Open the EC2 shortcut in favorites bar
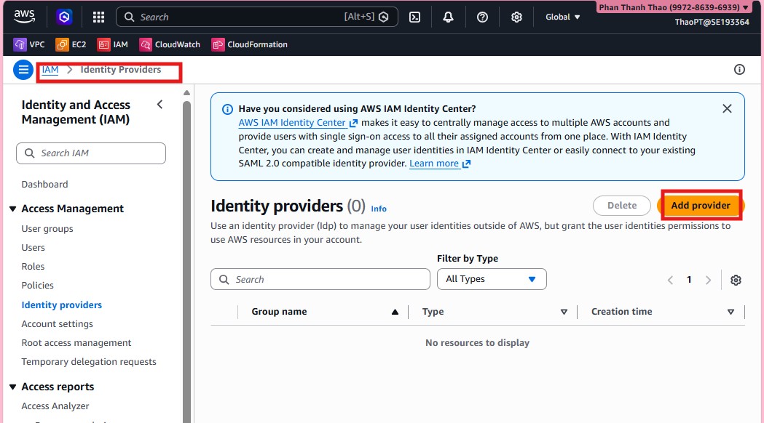This screenshot has height=423, width=764. 71,44
